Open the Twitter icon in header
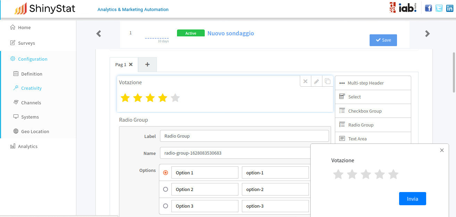 coord(439,8)
